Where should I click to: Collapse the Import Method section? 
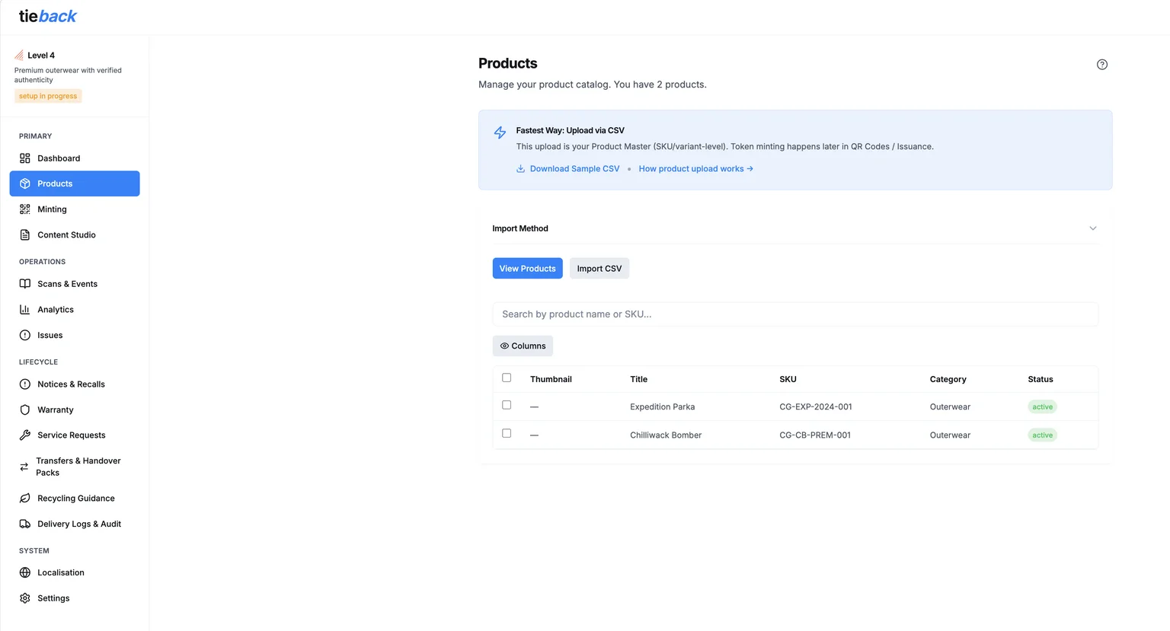(x=1093, y=228)
